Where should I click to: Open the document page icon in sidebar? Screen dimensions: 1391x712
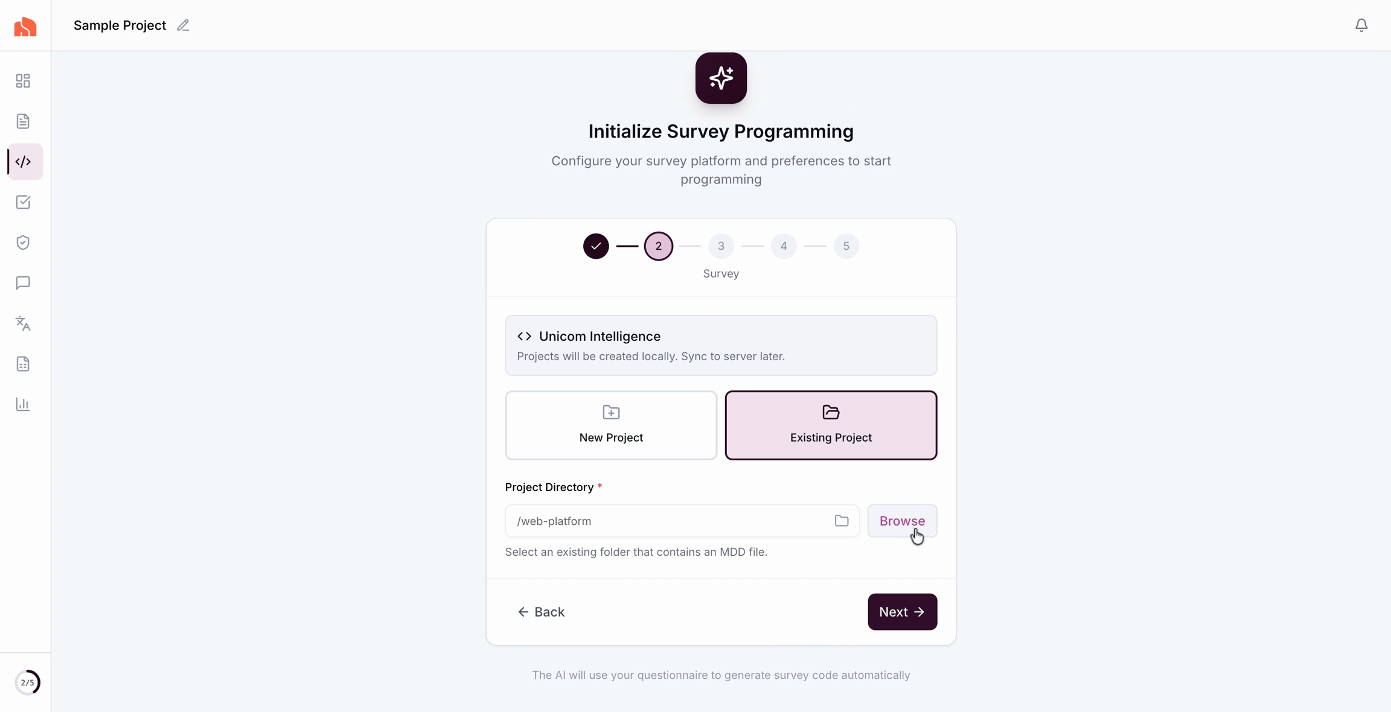23,121
